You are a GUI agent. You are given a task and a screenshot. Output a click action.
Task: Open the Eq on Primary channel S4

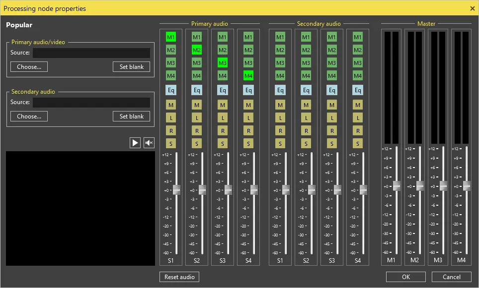248,90
